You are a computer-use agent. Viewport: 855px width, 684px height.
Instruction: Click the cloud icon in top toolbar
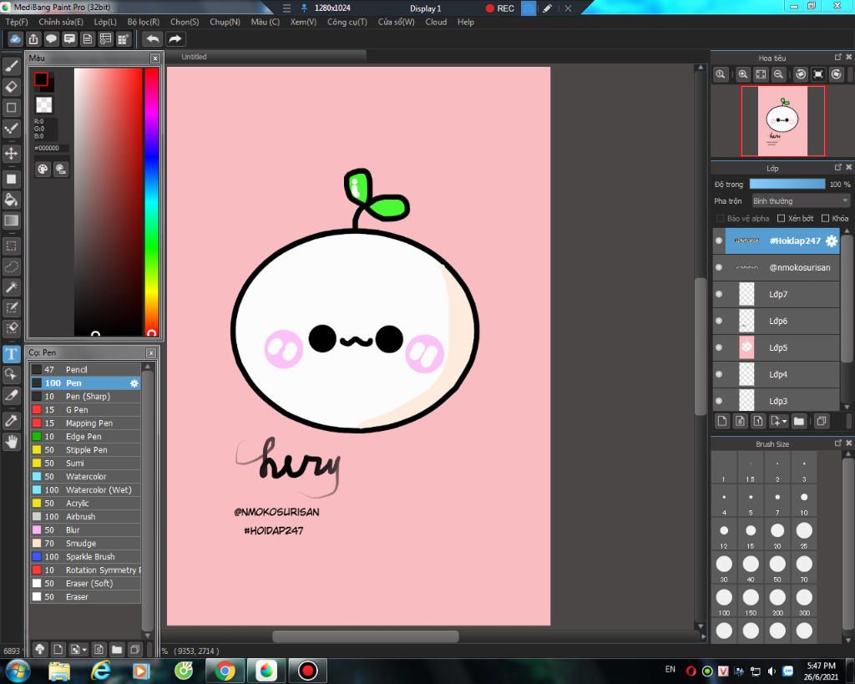pyautogui.click(x=15, y=38)
